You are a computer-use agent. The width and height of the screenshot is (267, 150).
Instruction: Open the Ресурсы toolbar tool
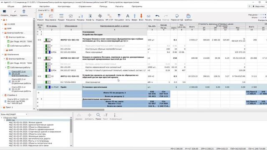pyautogui.click(x=81, y=16)
